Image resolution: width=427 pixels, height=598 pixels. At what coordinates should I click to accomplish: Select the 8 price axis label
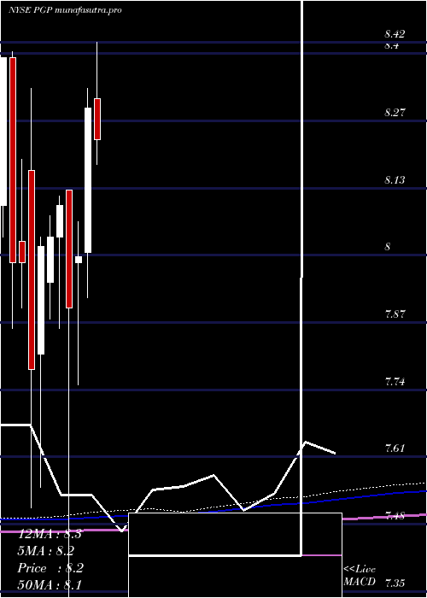pyautogui.click(x=388, y=247)
